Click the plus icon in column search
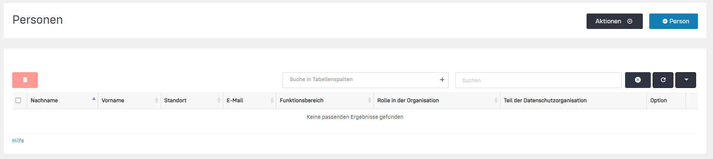This screenshot has height=159, width=713. (442, 80)
